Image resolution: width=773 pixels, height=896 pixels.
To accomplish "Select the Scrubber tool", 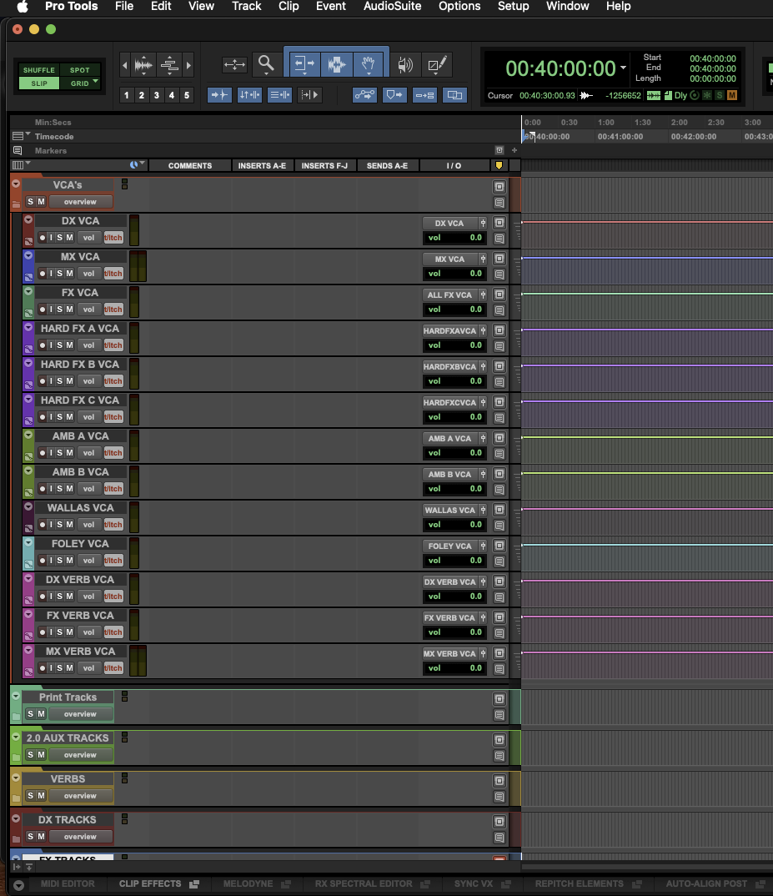I will click(x=405, y=63).
